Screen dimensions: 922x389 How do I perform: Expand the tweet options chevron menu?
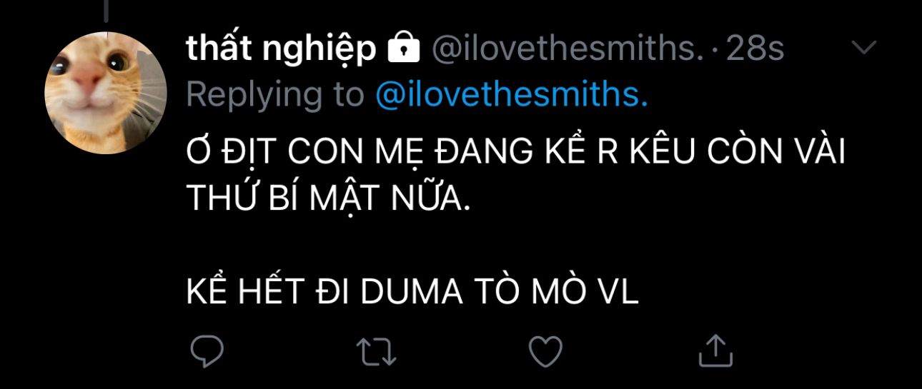(x=865, y=48)
